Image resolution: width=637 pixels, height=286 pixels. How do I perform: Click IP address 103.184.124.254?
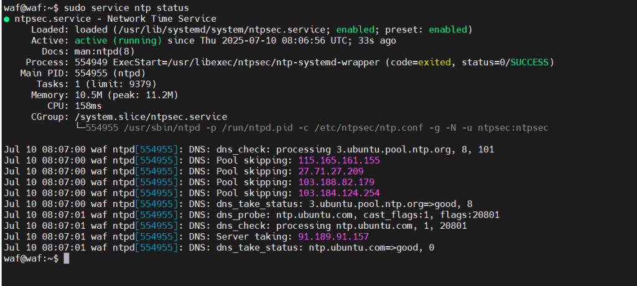[339, 193]
